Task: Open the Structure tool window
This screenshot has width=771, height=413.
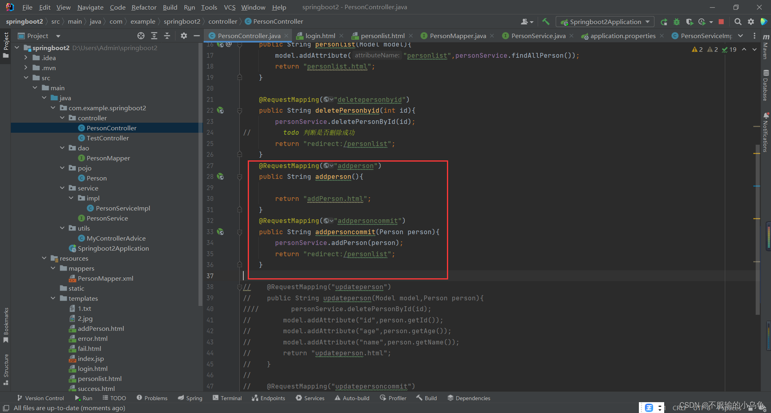Action: point(6,369)
